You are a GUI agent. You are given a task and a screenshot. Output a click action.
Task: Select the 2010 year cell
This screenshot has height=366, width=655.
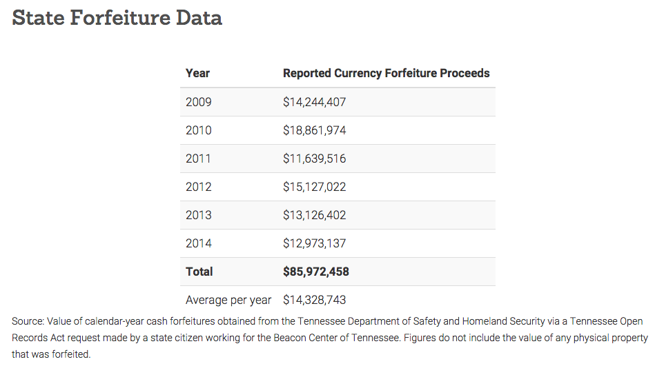click(198, 130)
